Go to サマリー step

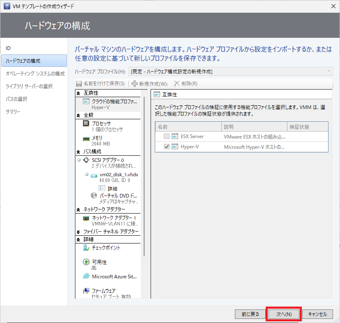point(13,112)
